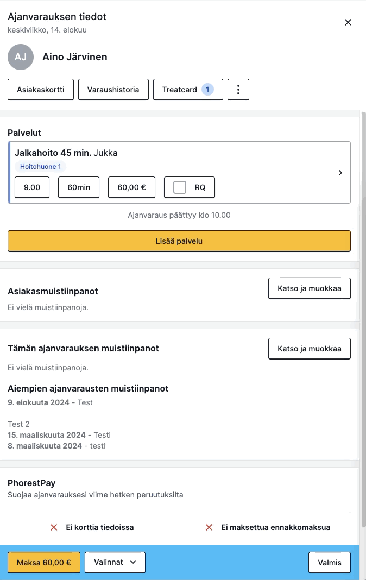This screenshot has width=366, height=580.
Task: Edit Asiakasmuistiinpanot with Katso ja muokkaa
Action: (310, 288)
